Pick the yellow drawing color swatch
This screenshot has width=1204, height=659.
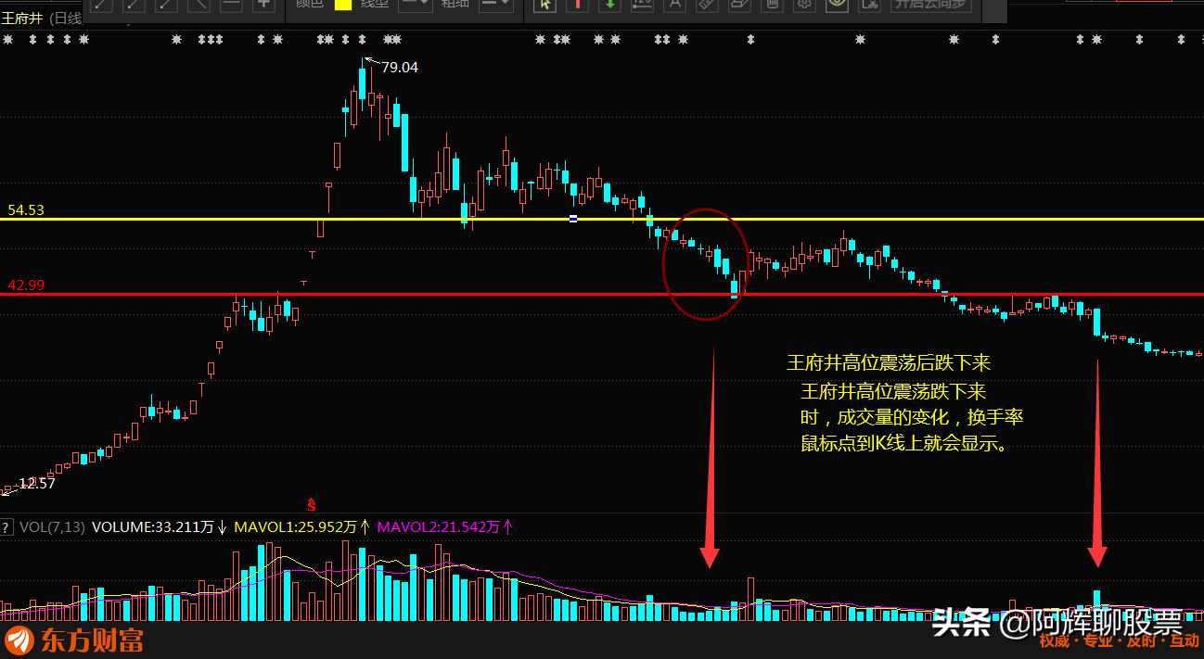(x=343, y=4)
